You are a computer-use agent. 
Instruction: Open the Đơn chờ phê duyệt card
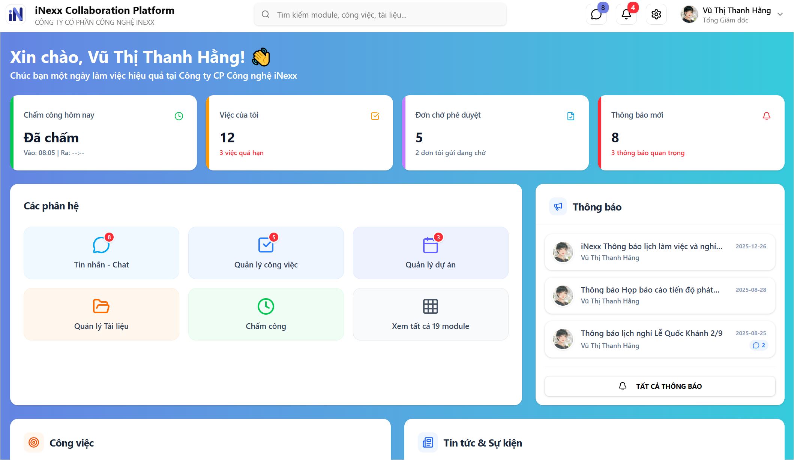click(495, 133)
